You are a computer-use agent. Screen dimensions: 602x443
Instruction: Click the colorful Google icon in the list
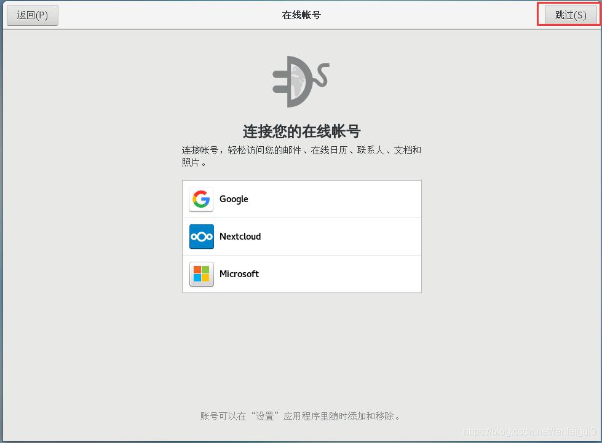tap(200, 198)
